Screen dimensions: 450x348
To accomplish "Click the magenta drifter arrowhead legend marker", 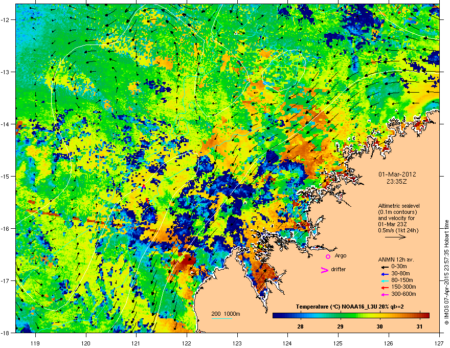I will (x=325, y=270).
